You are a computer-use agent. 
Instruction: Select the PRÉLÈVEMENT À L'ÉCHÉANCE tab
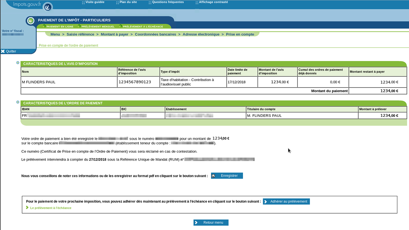(143, 27)
